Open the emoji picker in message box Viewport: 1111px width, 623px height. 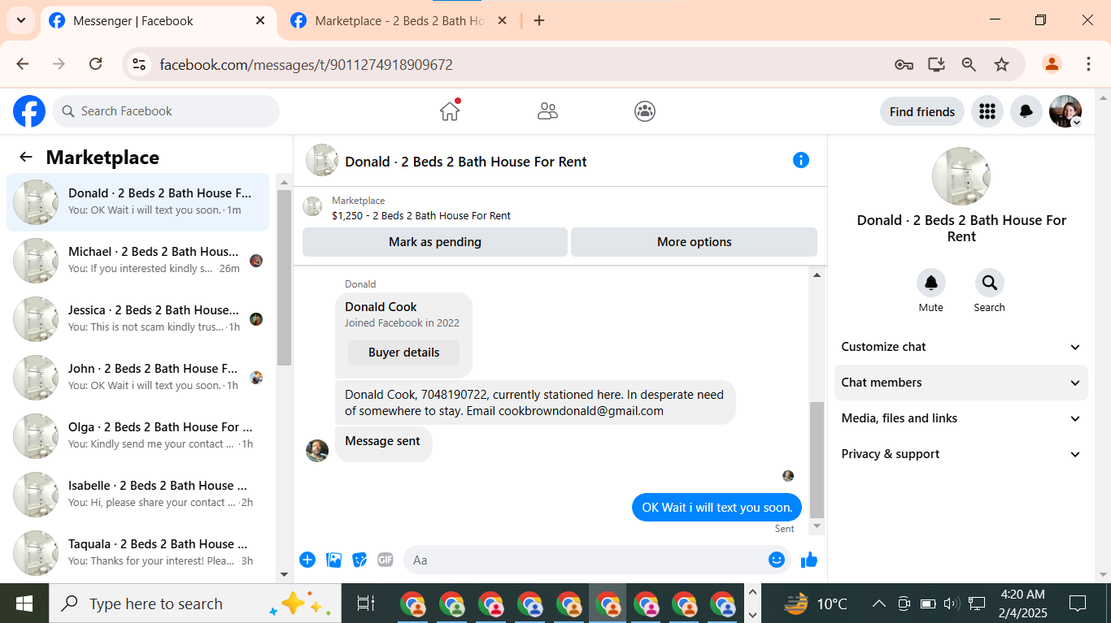[x=777, y=560]
